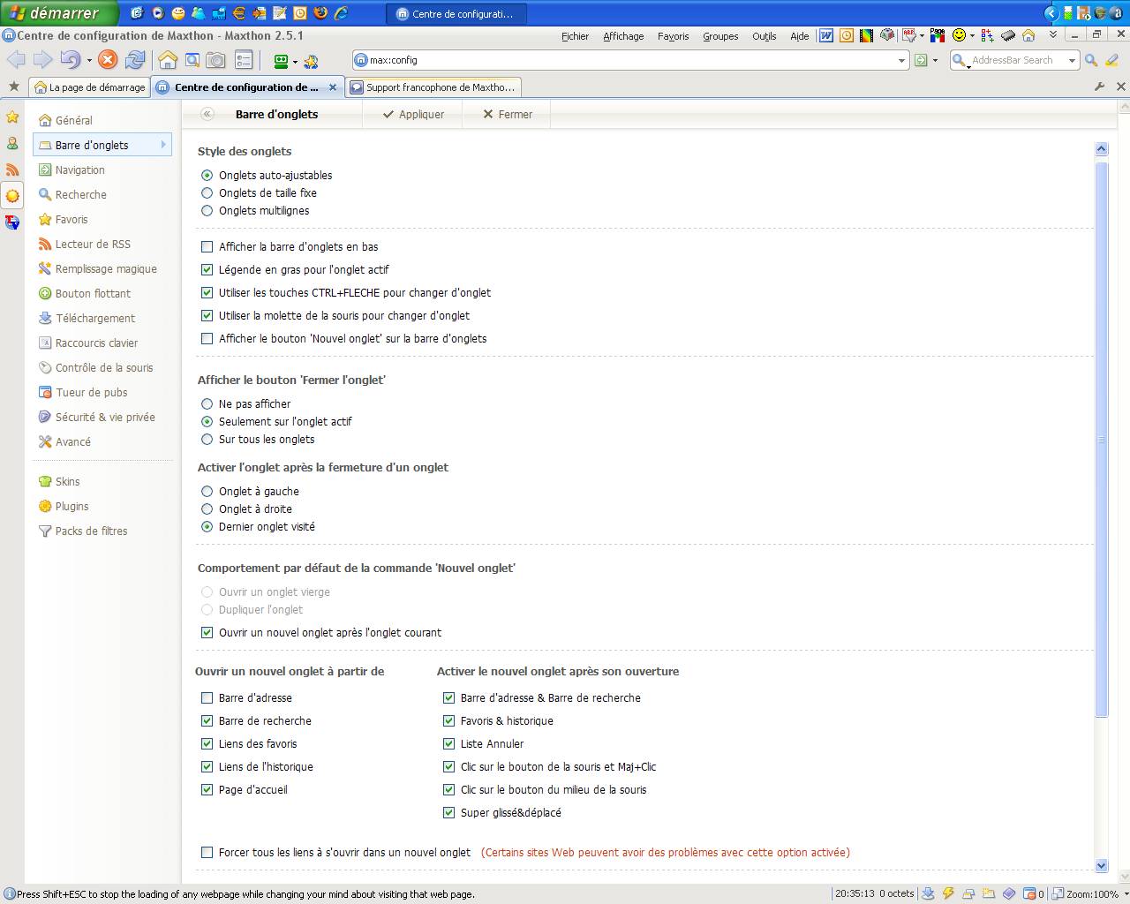Click the Forward navigation arrow

[43, 59]
